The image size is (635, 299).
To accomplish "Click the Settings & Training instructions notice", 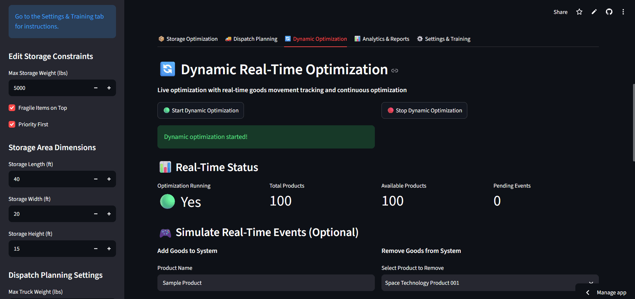I will [62, 22].
